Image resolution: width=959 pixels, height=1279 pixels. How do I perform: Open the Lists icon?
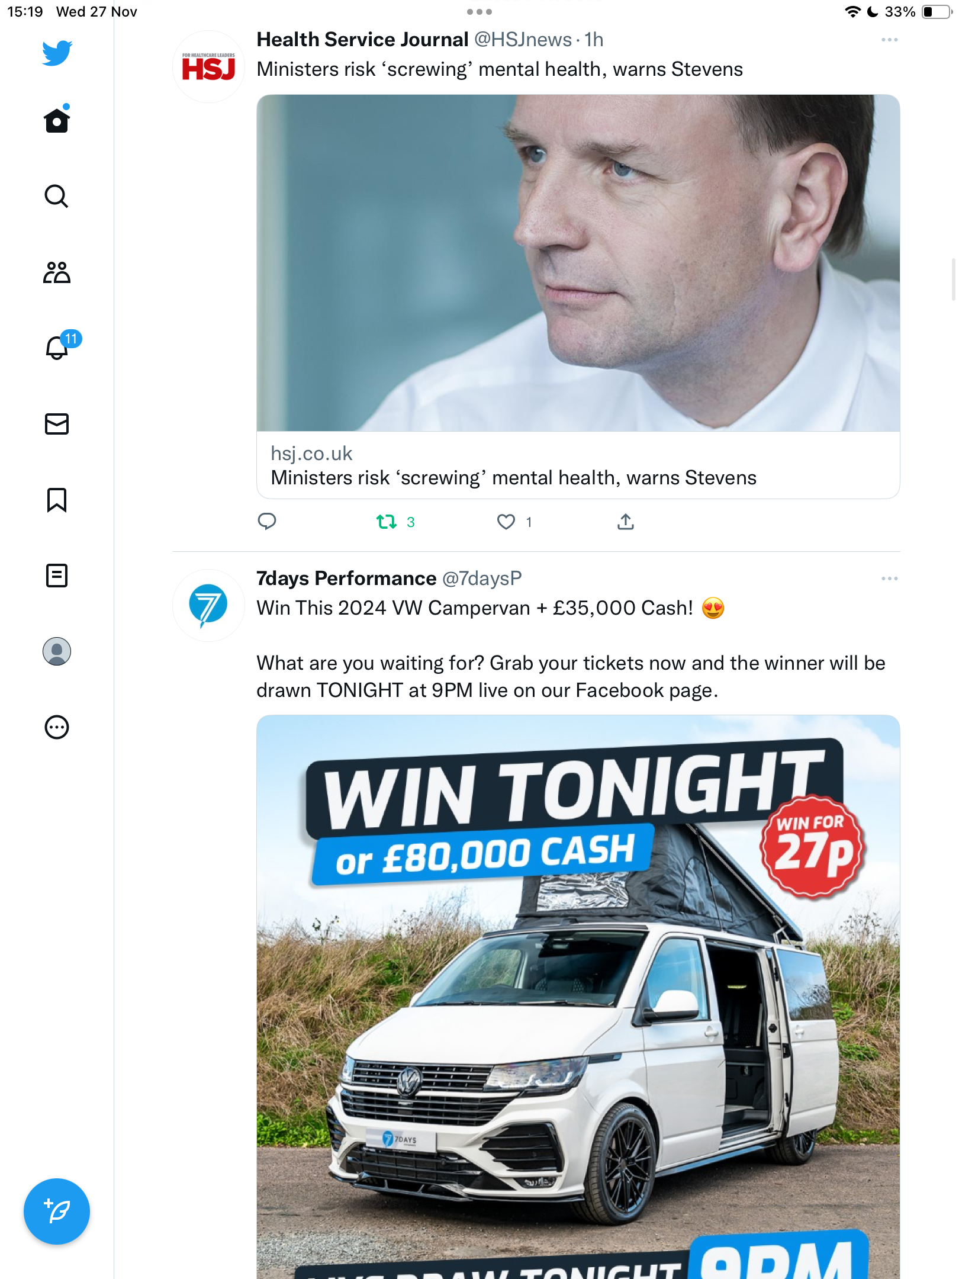pyautogui.click(x=57, y=576)
